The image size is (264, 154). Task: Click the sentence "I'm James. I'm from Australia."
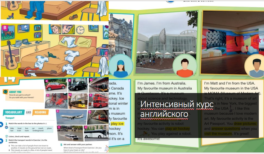162,83
